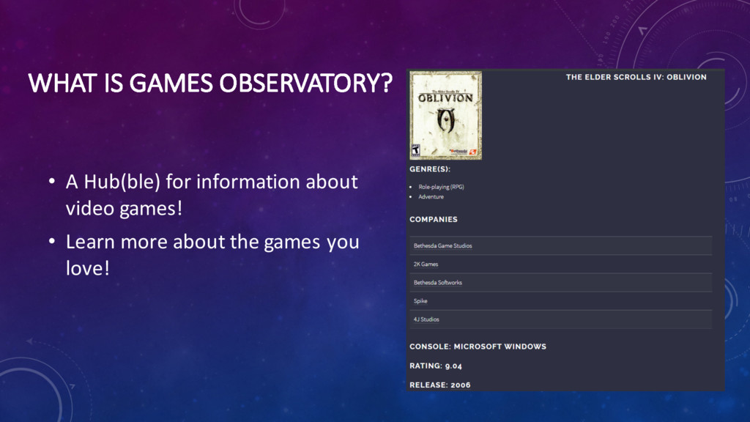Viewport: 750px width, 422px height.
Task: Select the Bethesda Softworks company row
Action: tap(560, 282)
